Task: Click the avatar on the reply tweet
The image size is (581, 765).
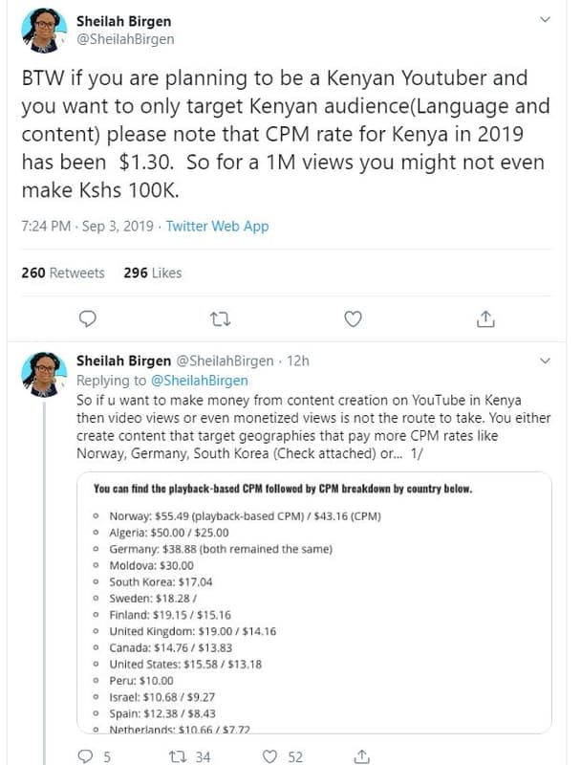Action: (45, 364)
